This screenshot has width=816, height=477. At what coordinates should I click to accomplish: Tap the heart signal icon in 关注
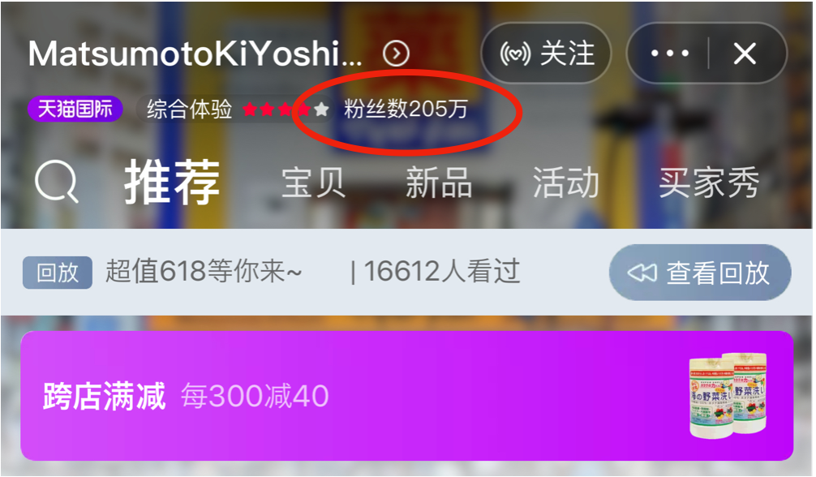[x=515, y=53]
